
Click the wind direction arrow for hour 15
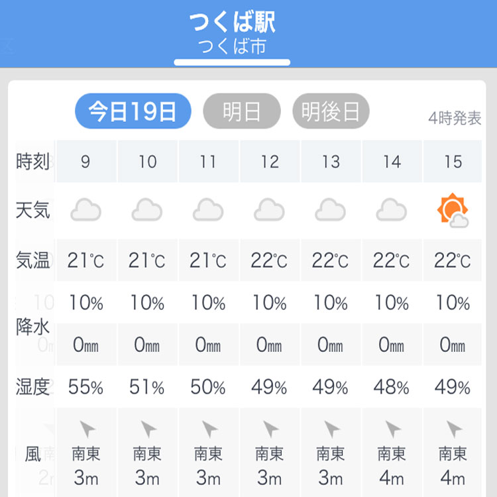tap(453, 429)
